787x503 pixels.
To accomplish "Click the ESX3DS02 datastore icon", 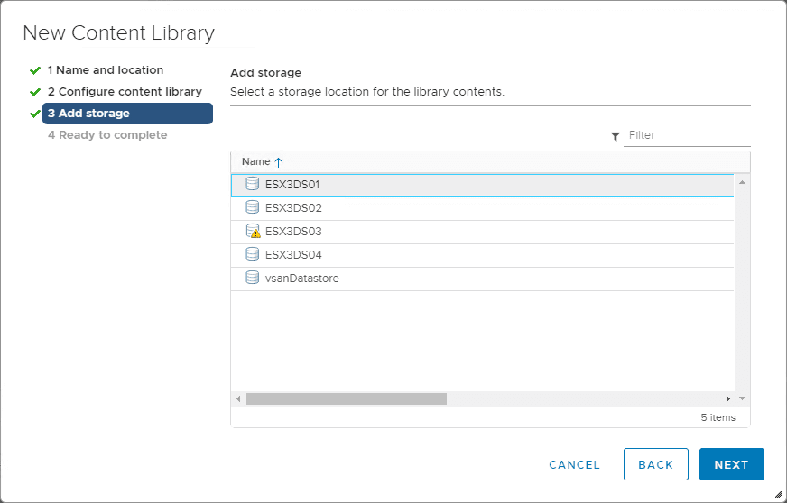I will click(x=253, y=207).
